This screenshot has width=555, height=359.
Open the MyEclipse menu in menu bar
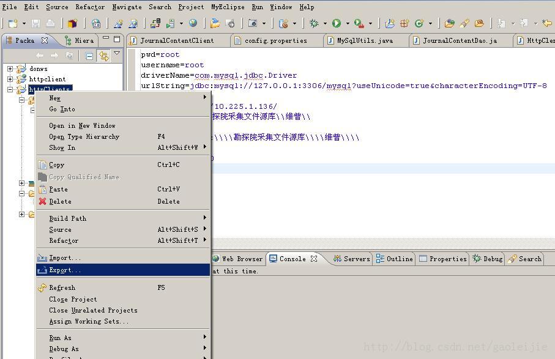pos(228,7)
